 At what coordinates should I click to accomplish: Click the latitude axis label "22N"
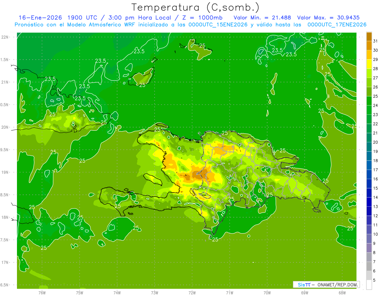click(5, 37)
